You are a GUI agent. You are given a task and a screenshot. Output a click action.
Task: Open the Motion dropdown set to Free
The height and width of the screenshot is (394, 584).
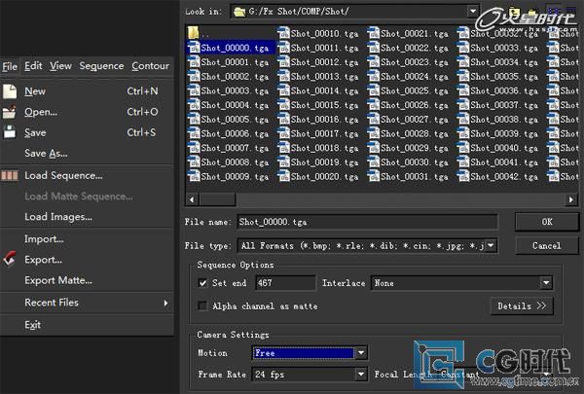click(361, 353)
